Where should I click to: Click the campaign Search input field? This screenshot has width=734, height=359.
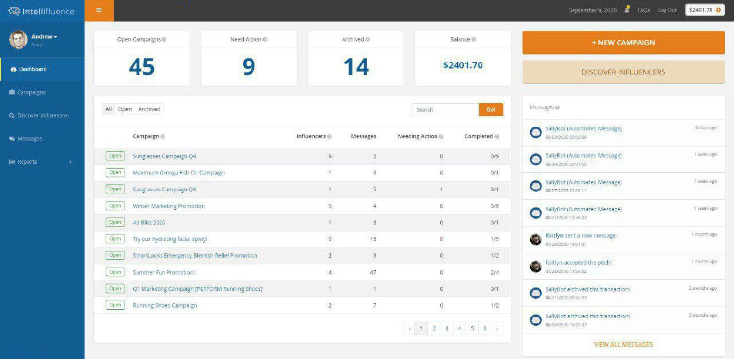445,110
